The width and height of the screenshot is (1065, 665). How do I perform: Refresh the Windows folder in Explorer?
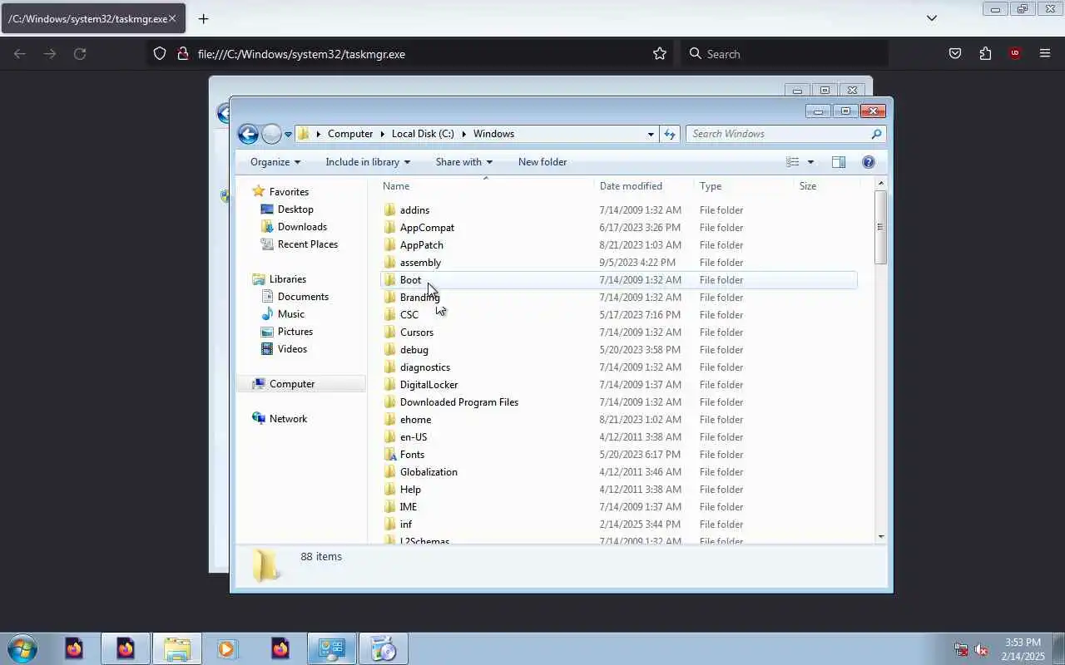click(x=670, y=134)
